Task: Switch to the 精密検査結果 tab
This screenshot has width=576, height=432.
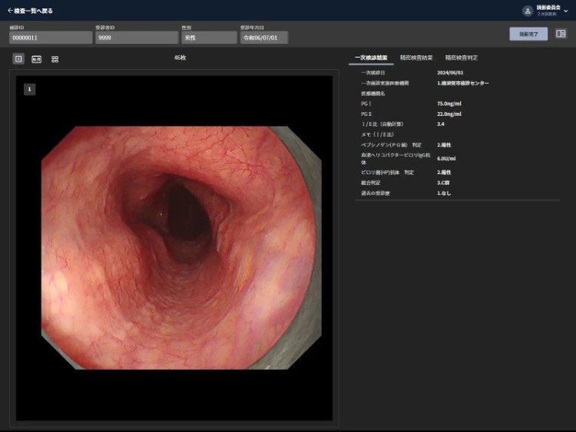Action: 416,58
